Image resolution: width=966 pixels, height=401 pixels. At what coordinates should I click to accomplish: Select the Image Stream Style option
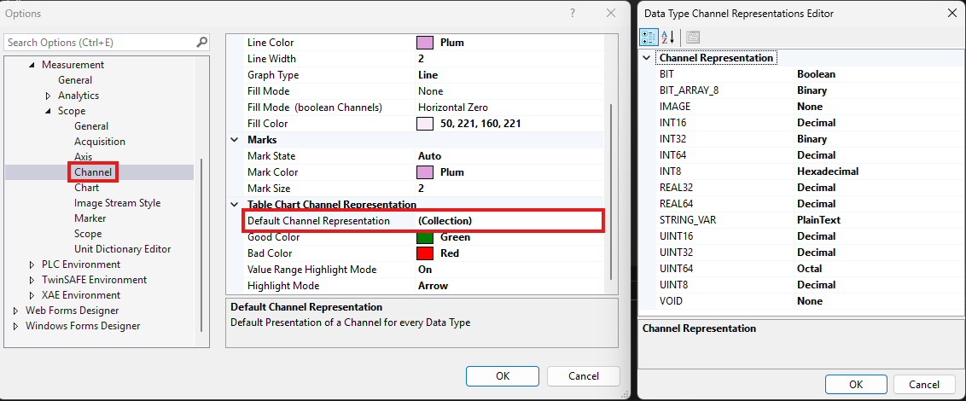point(117,203)
